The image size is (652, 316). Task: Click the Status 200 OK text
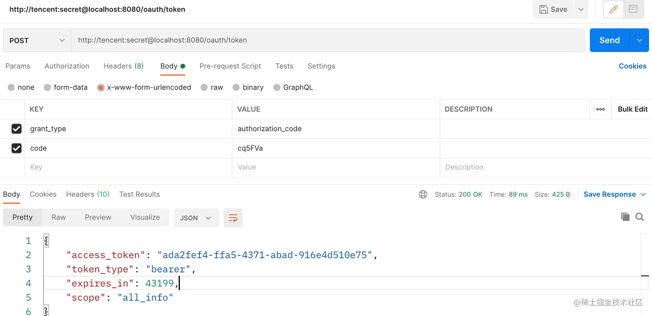tap(458, 195)
